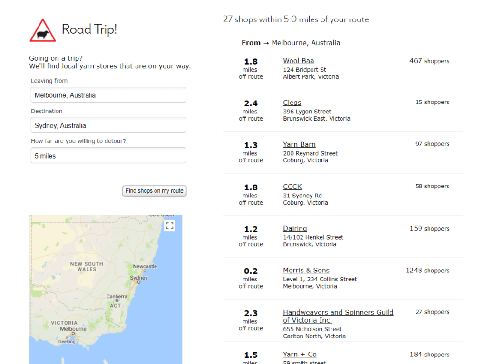Click Melbourne on the map

tap(73, 329)
